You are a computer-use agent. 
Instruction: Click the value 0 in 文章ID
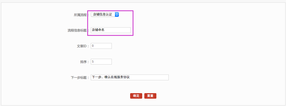93,46
